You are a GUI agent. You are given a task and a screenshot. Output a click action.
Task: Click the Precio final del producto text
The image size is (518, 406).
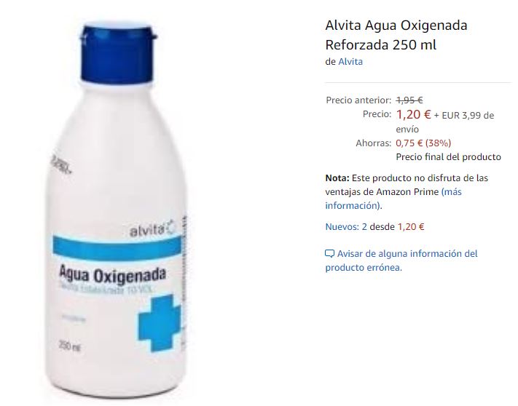click(448, 157)
